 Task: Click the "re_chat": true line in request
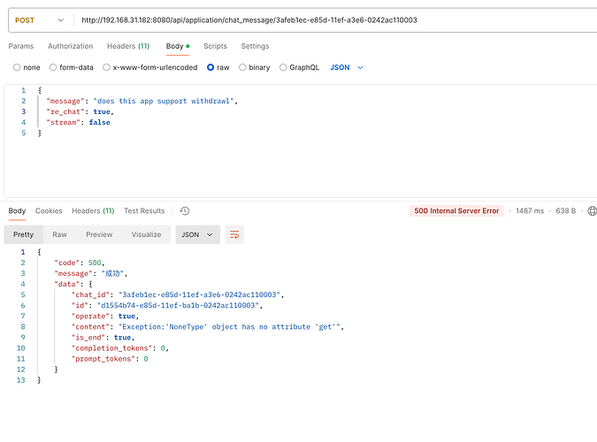coord(80,111)
